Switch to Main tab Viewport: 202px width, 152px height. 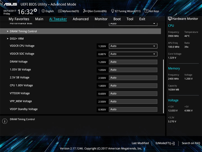click(39, 19)
